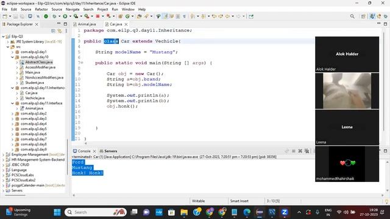
Task: Click the New file toolbar icon
Action: [5, 16]
